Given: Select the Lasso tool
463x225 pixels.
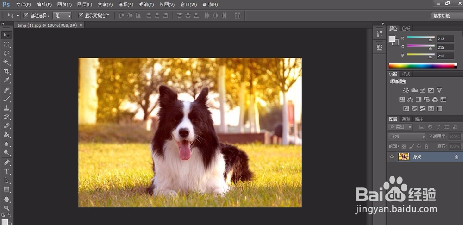Looking at the screenshot, I should [6, 53].
